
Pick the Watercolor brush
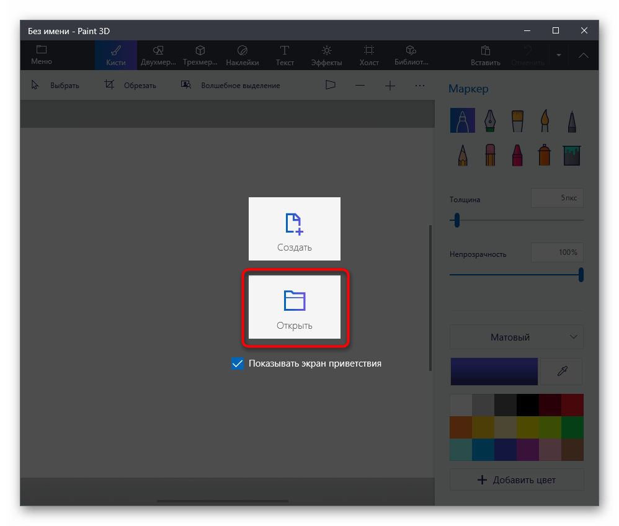click(x=545, y=120)
